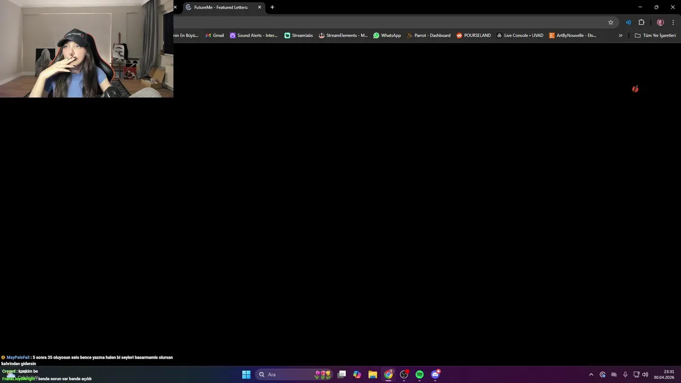Viewport: 681px width, 383px height.
Task: Open Spotify from the taskbar
Action: (x=419, y=374)
